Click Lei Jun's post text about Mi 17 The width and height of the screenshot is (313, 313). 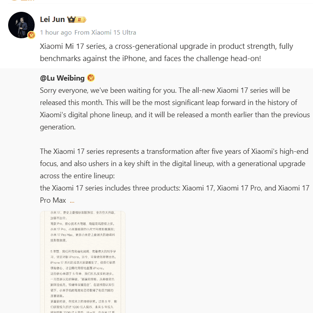coord(166,52)
